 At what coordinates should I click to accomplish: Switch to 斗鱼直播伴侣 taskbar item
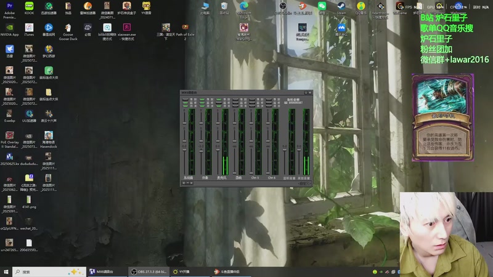[230, 271]
